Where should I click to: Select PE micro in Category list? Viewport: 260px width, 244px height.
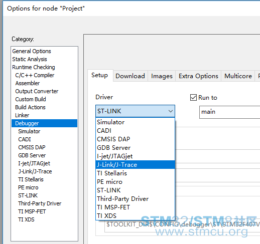[x=28, y=187]
